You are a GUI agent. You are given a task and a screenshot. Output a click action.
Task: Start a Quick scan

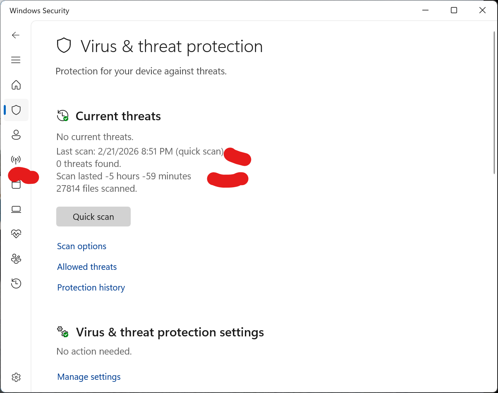(x=93, y=217)
